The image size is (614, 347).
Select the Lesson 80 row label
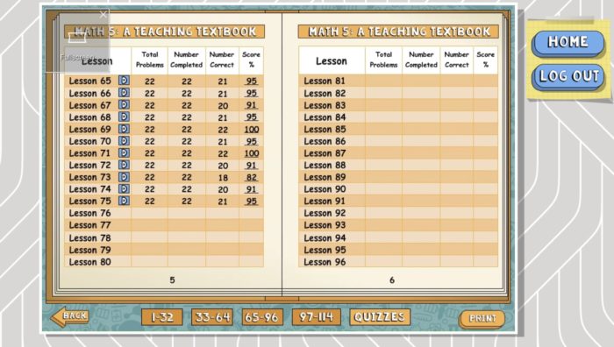(89, 262)
